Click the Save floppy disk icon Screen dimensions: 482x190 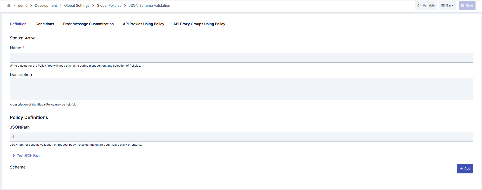tap(463, 5)
